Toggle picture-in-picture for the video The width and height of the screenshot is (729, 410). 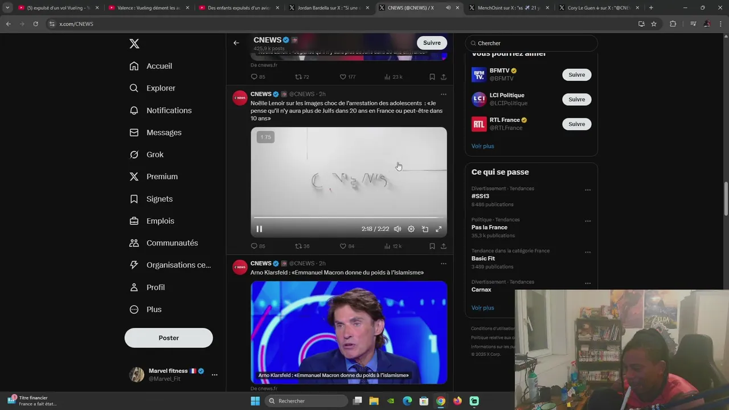point(425,229)
